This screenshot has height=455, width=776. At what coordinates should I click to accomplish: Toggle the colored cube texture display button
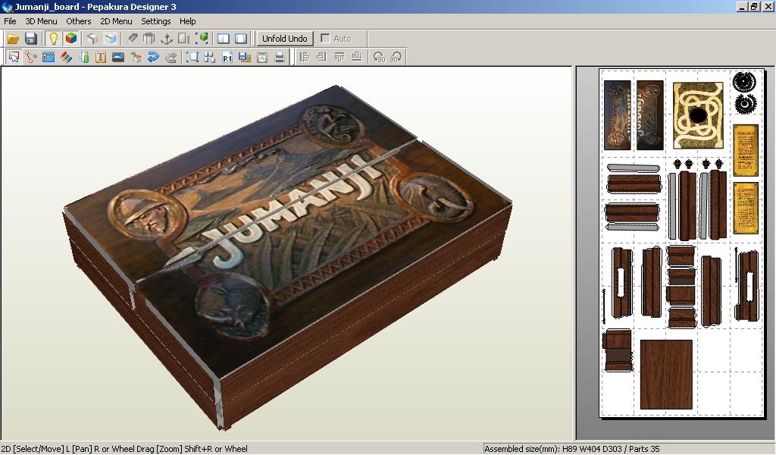pyautogui.click(x=71, y=39)
